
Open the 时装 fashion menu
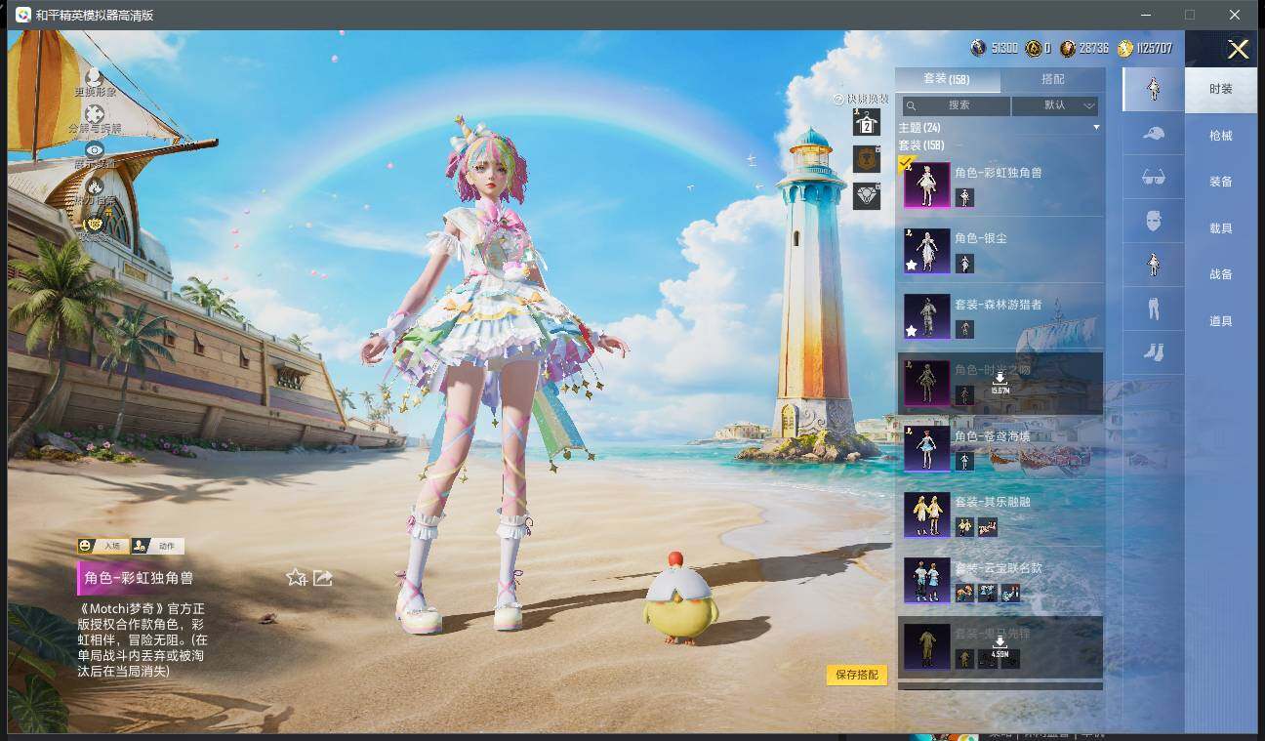click(x=1221, y=89)
